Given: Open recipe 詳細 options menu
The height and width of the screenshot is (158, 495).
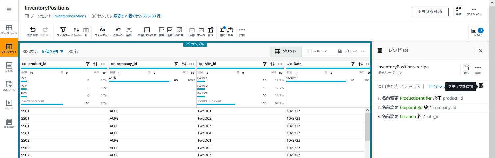Looking at the screenshot, I should point(478,69).
